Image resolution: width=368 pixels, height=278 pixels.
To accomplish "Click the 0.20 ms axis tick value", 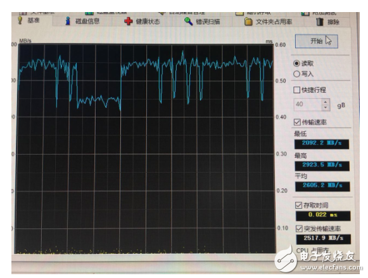I will (x=282, y=191).
